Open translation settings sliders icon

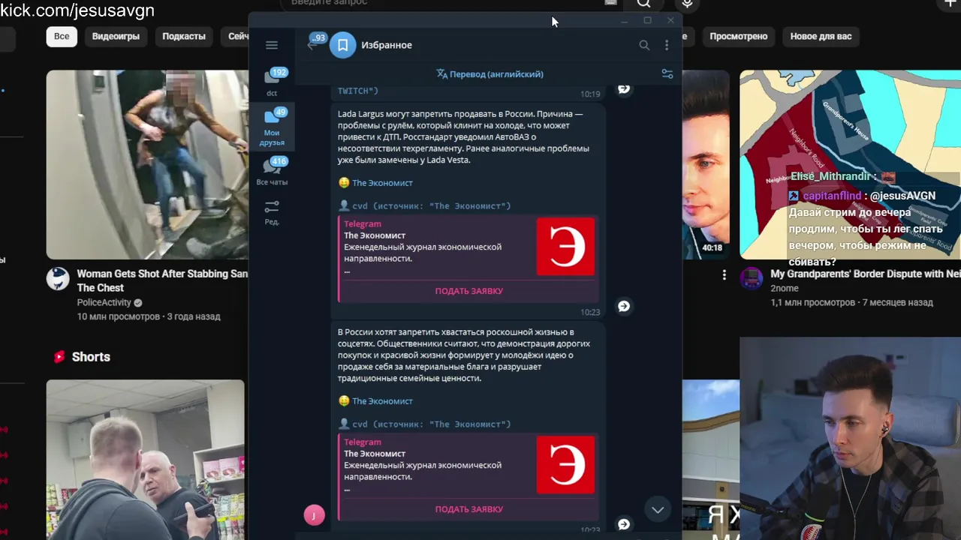coord(667,74)
